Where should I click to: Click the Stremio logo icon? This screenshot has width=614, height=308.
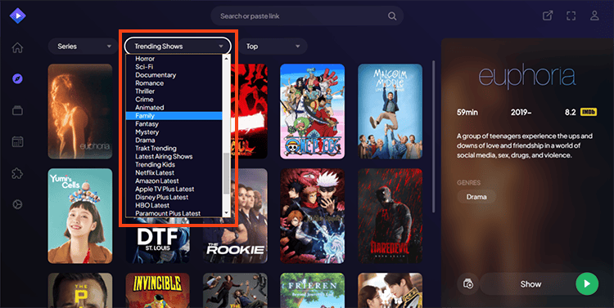pyautogui.click(x=18, y=16)
